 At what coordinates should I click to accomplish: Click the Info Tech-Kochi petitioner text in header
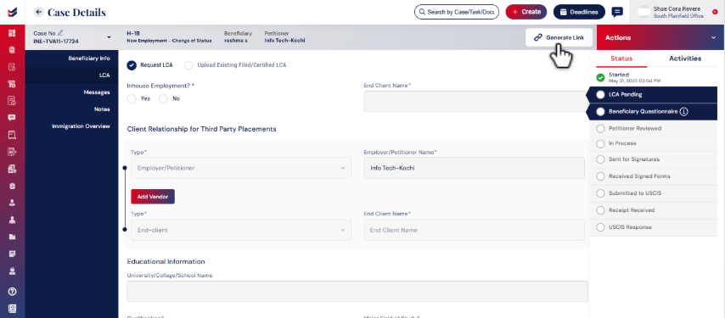[285, 41]
